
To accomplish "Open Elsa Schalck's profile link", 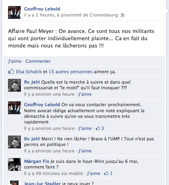I will point(29,72).
